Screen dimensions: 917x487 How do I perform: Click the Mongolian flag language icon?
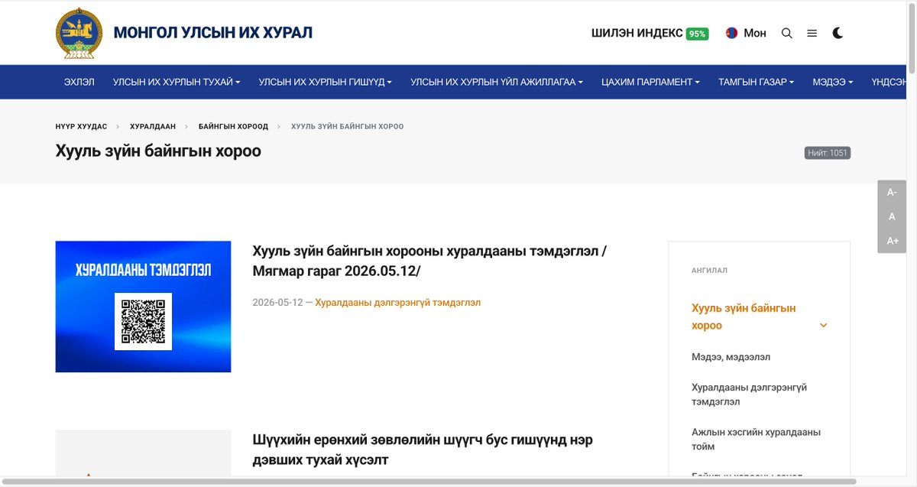point(731,33)
